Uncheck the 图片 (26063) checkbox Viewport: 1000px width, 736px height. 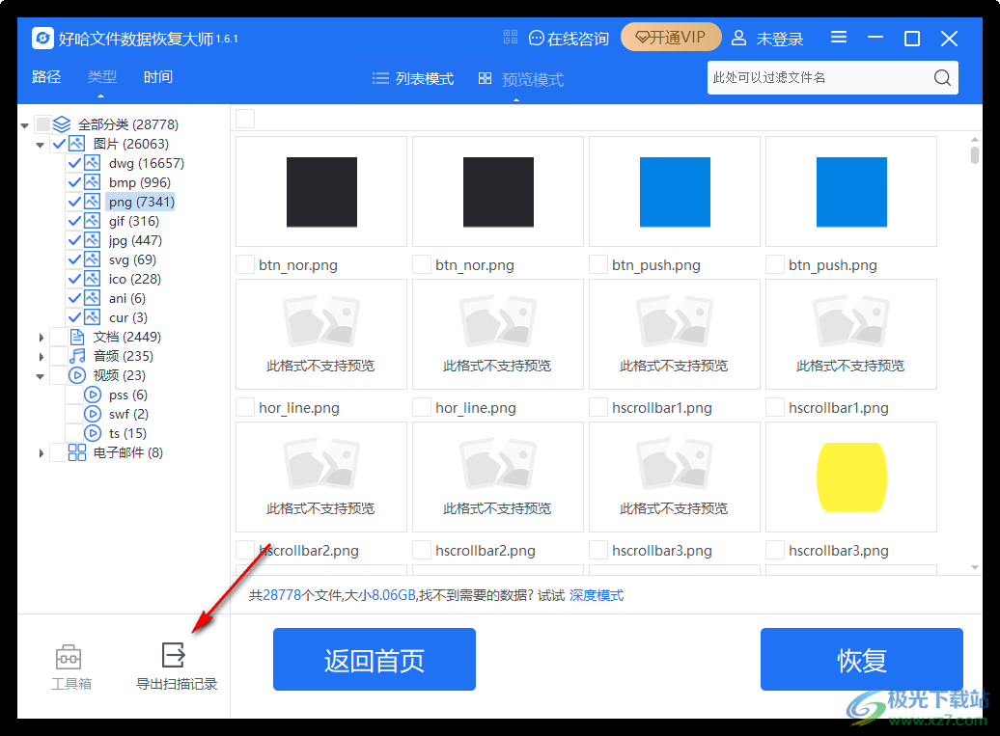click(x=59, y=144)
